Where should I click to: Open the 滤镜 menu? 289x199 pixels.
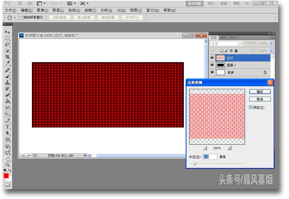pos(90,10)
